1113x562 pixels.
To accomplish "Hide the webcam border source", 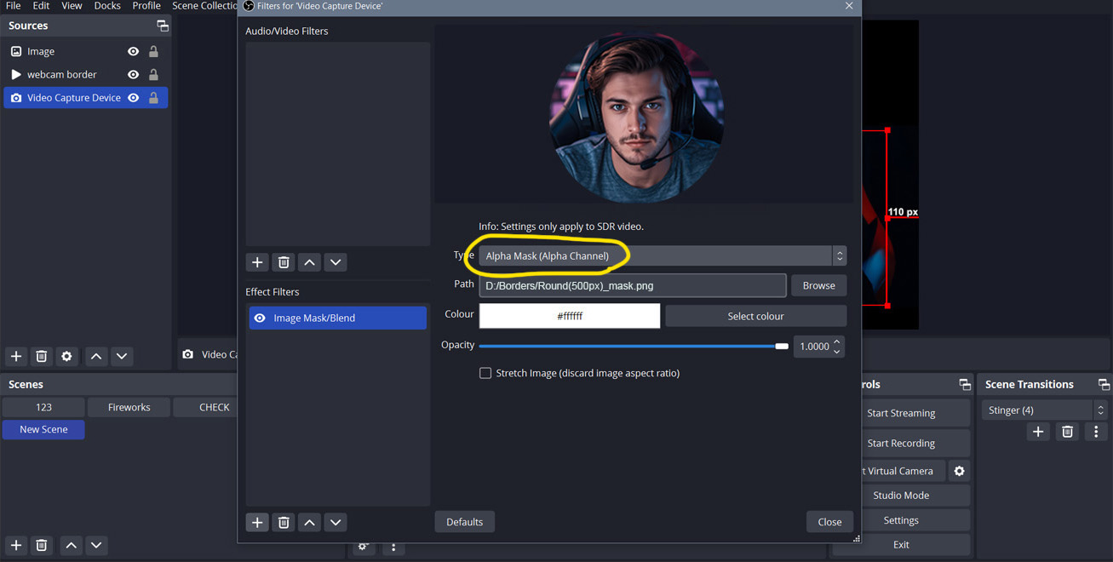I will click(x=133, y=74).
